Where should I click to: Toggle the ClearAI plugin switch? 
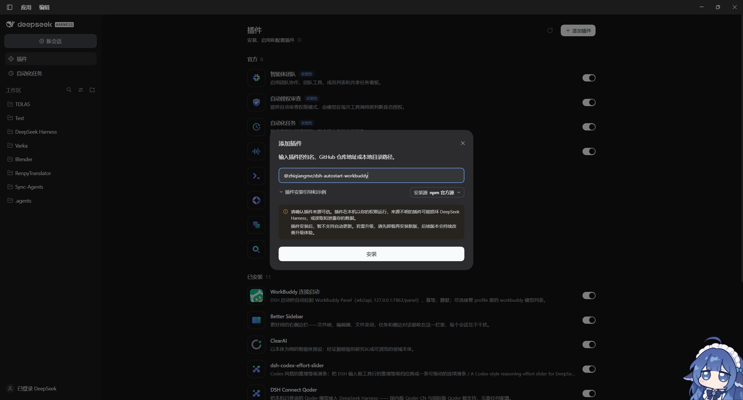589,345
